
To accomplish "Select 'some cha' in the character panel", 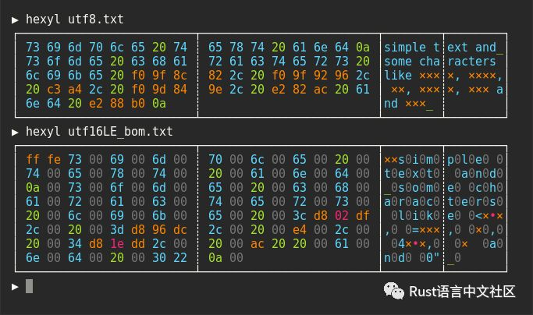I will pos(411,61).
